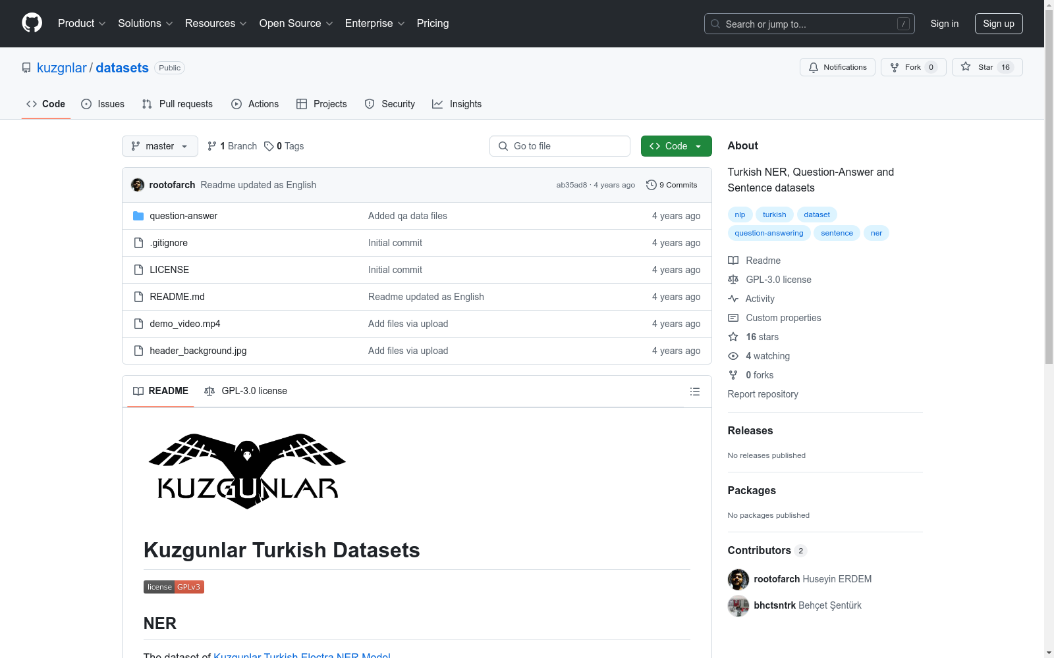Click the kuzgnlar owner link
Image resolution: width=1054 pixels, height=658 pixels.
[62, 68]
